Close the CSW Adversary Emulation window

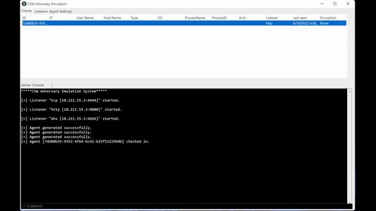pos(348,4)
